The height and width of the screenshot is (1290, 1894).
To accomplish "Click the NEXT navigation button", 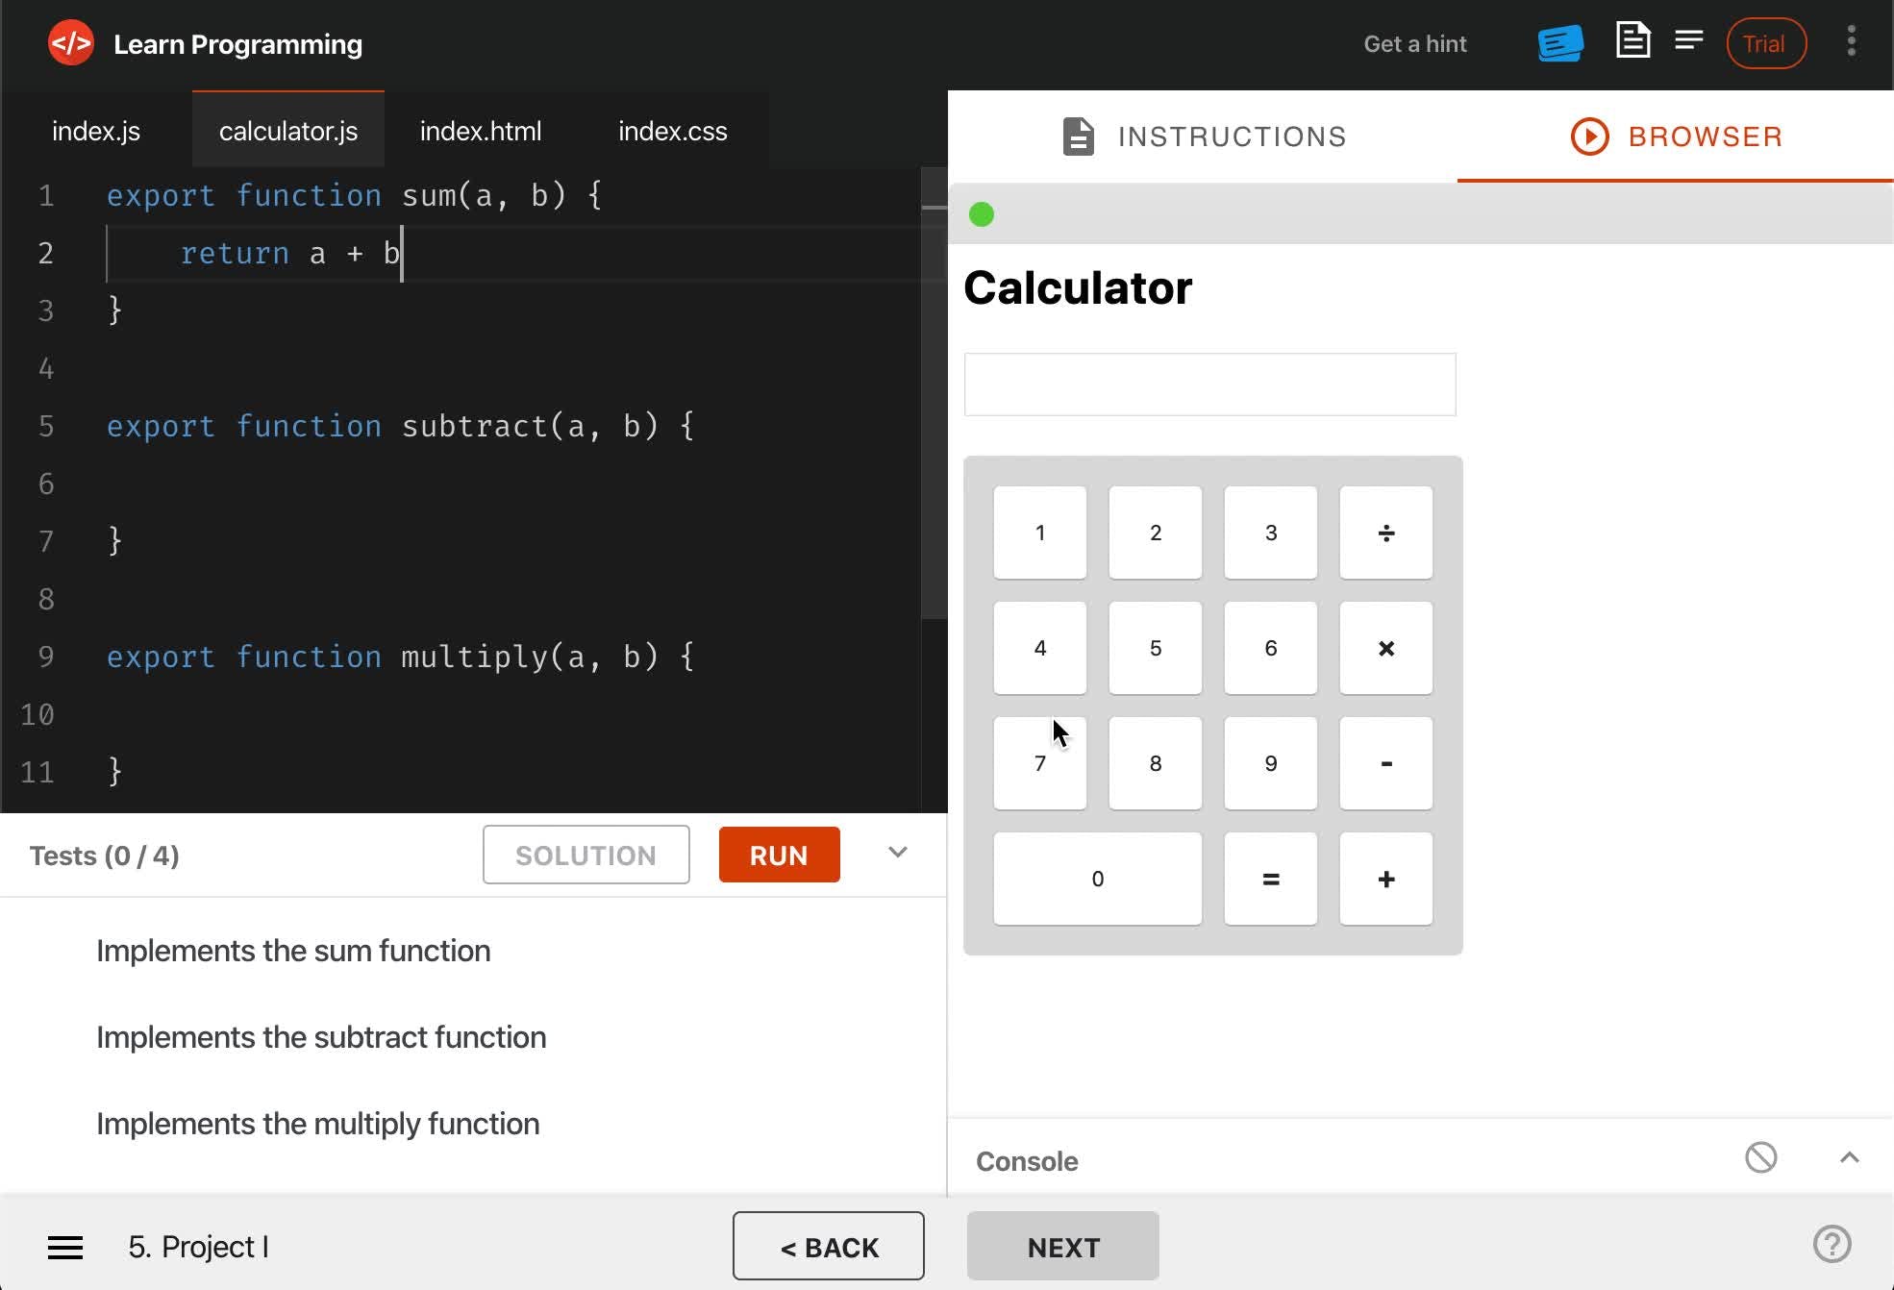I will (1063, 1246).
